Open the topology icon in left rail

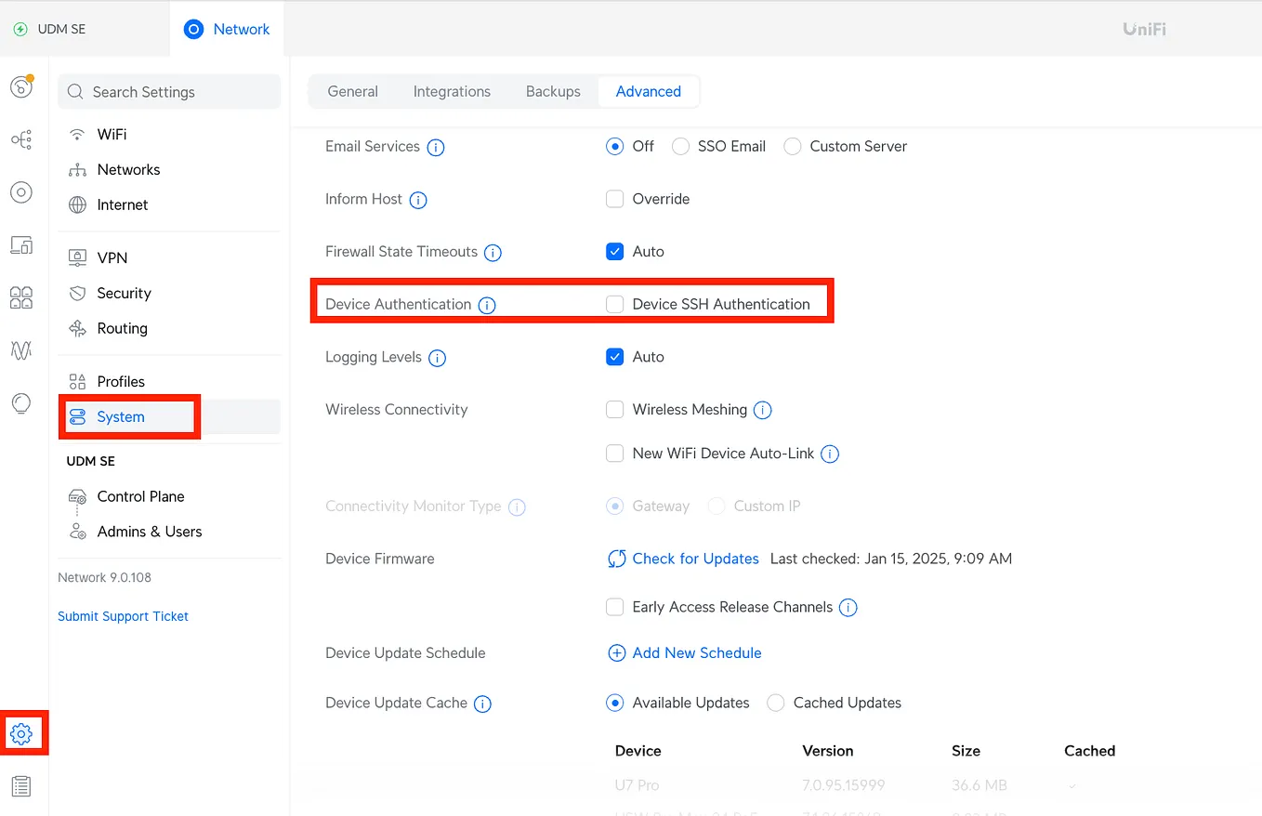pos(21,139)
